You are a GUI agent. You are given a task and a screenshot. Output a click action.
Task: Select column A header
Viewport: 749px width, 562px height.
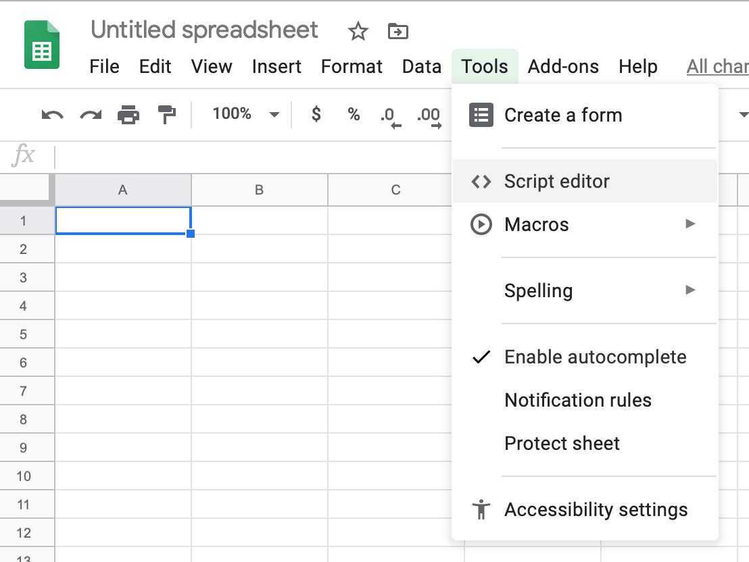pyautogui.click(x=123, y=190)
